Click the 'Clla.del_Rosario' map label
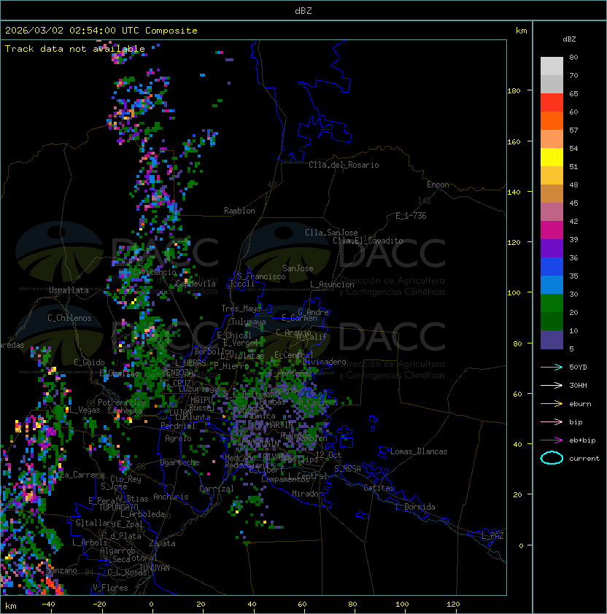The width and height of the screenshot is (607, 614). pyautogui.click(x=344, y=165)
